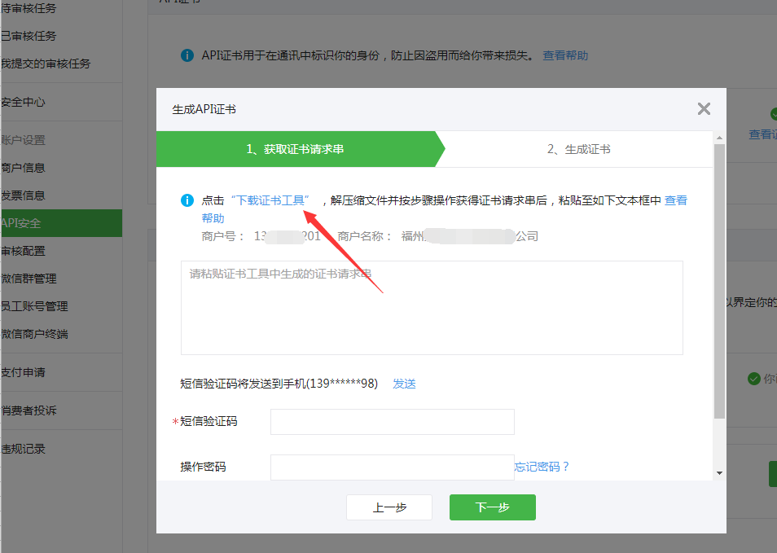Focus the 操作密码 input field
This screenshot has height=553, width=777.
[x=392, y=467]
